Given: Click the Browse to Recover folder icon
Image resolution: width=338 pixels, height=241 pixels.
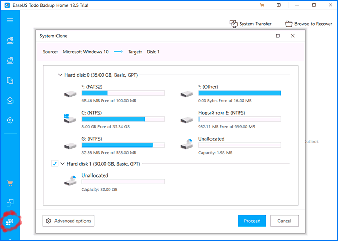Looking at the screenshot, I should [289, 24].
